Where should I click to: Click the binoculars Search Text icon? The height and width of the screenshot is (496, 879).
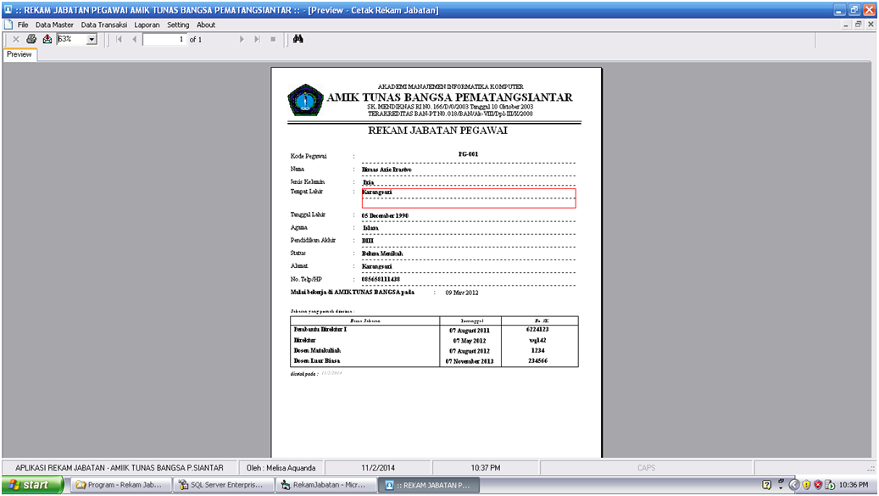[298, 39]
